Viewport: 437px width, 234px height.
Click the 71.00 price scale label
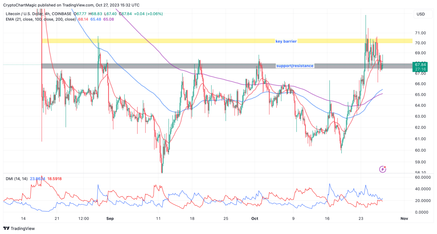pos(420,33)
